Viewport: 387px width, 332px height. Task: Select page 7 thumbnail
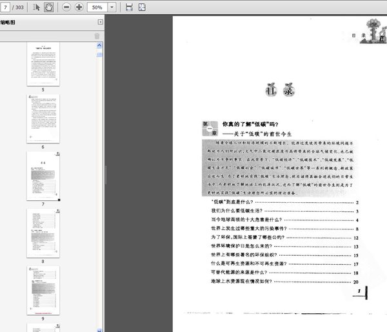[x=43, y=176]
